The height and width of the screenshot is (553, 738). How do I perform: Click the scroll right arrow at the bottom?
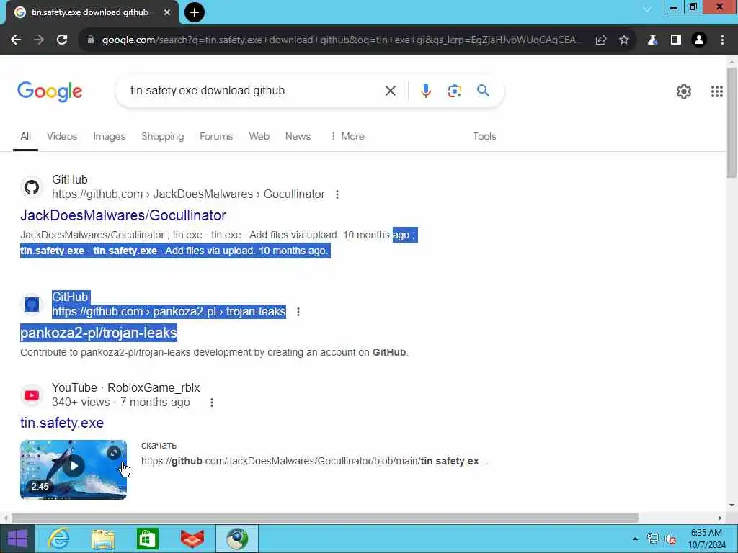click(x=720, y=518)
